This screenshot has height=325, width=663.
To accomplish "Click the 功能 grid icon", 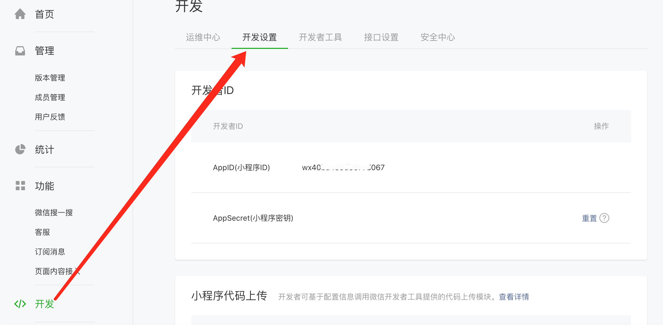I will tap(20, 186).
